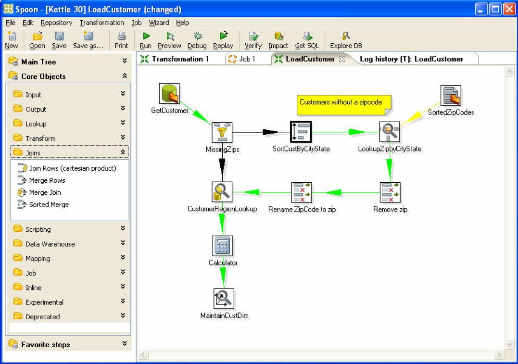Image resolution: width=518 pixels, height=364 pixels.
Task: Open the Edit menu
Action: coord(28,23)
